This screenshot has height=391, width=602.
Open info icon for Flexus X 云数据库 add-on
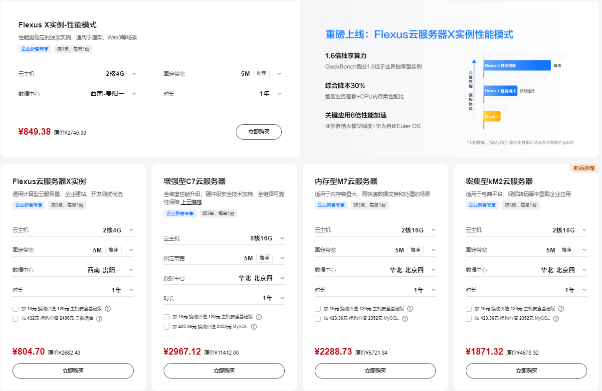99,319
